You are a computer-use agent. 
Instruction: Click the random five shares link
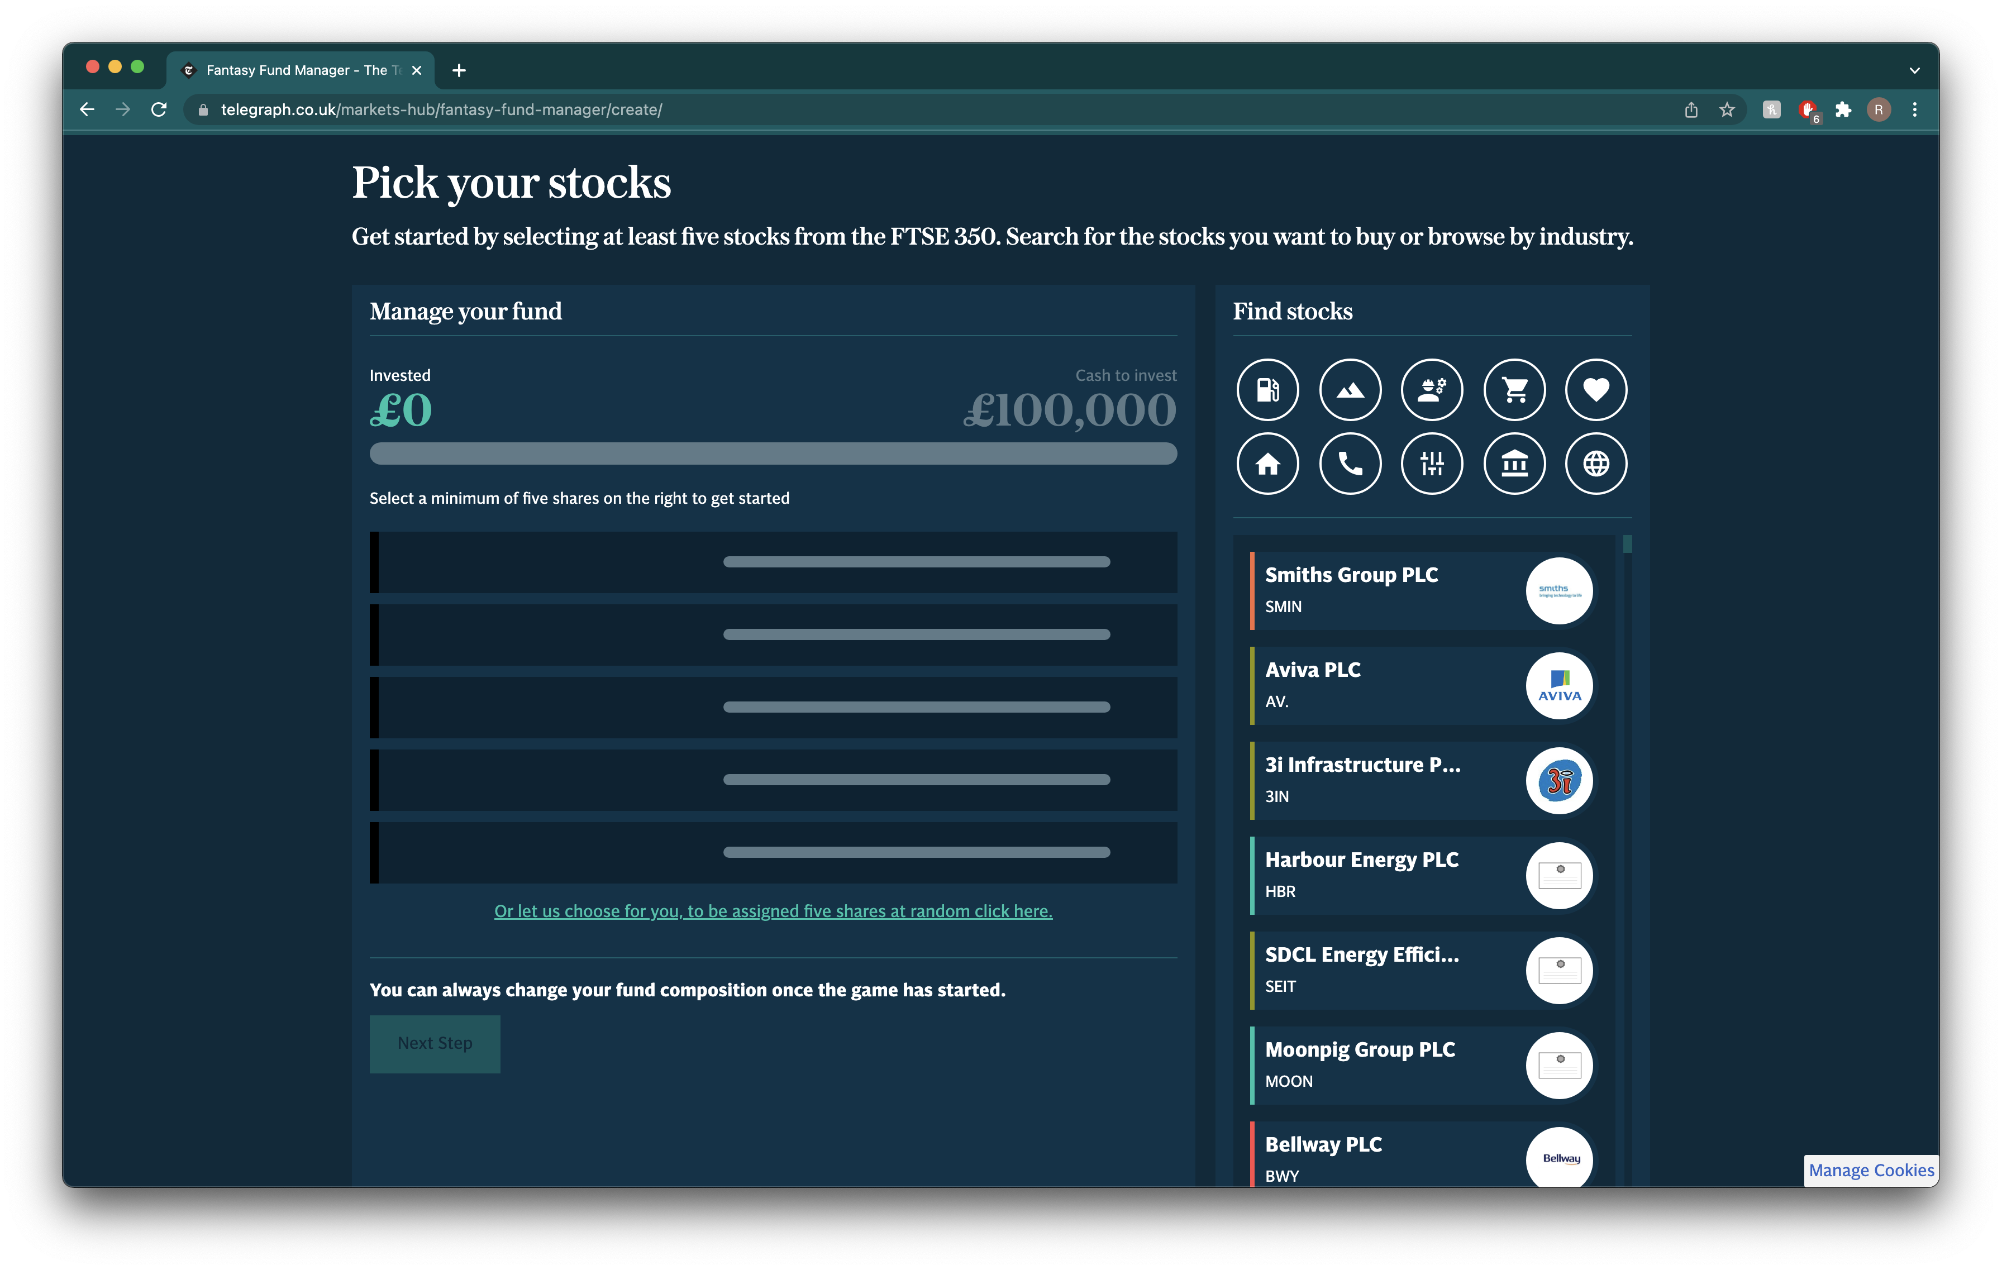pyautogui.click(x=773, y=911)
